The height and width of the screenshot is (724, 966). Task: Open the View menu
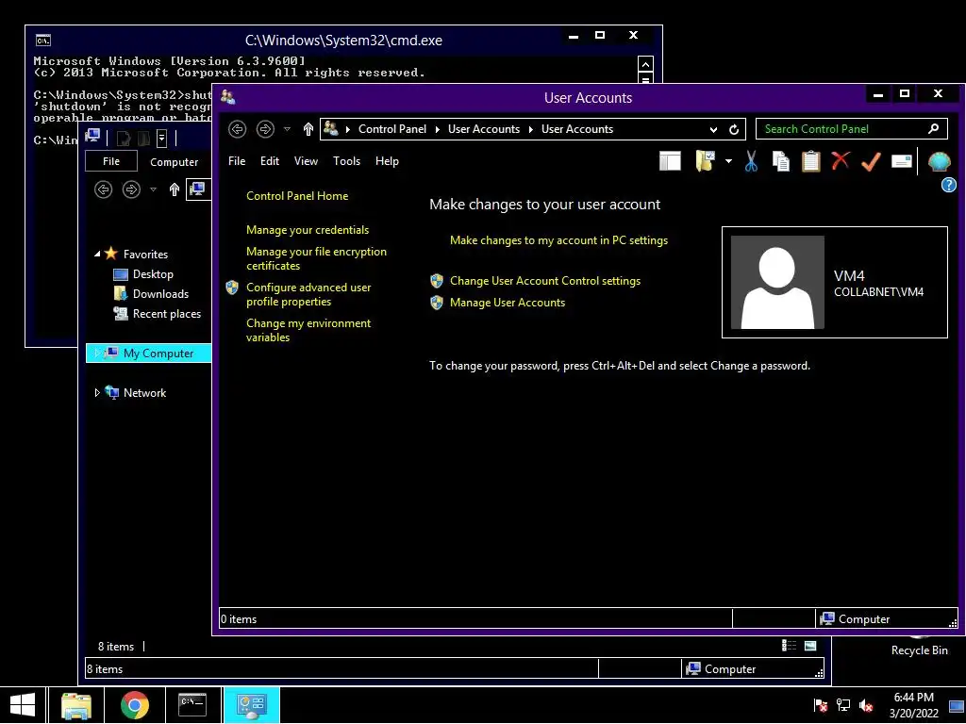[x=307, y=160]
